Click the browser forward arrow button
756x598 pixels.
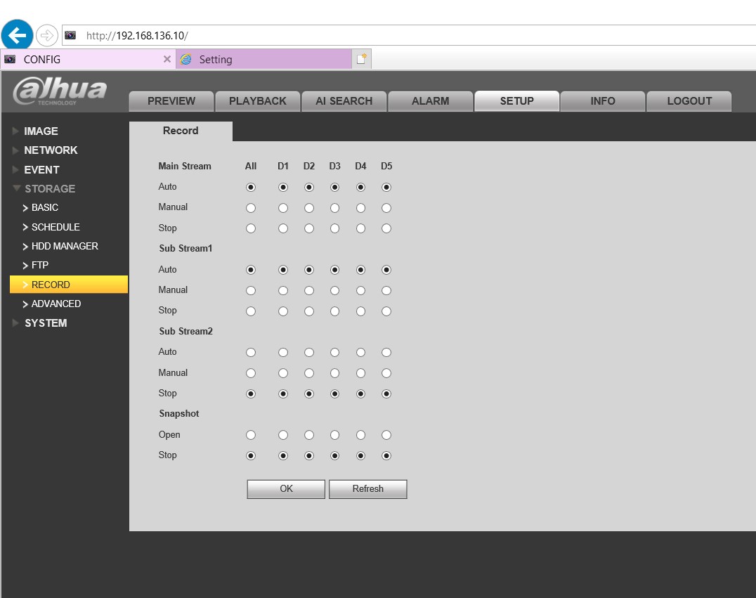47,35
